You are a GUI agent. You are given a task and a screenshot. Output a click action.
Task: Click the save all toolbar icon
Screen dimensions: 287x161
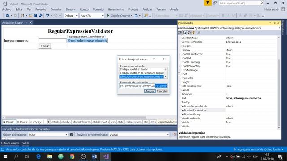[40, 16]
